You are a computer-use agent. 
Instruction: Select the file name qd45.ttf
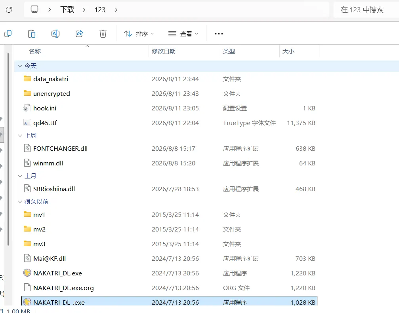pyautogui.click(x=45, y=123)
